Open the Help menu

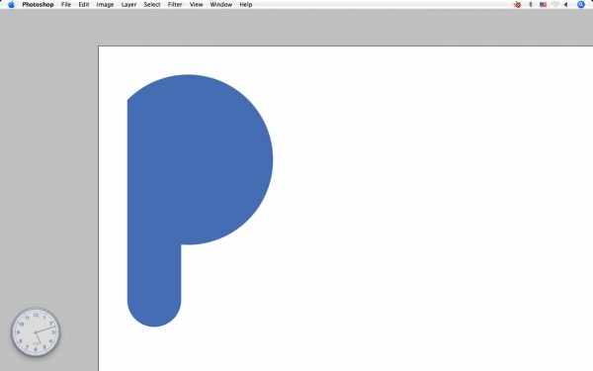(246, 5)
